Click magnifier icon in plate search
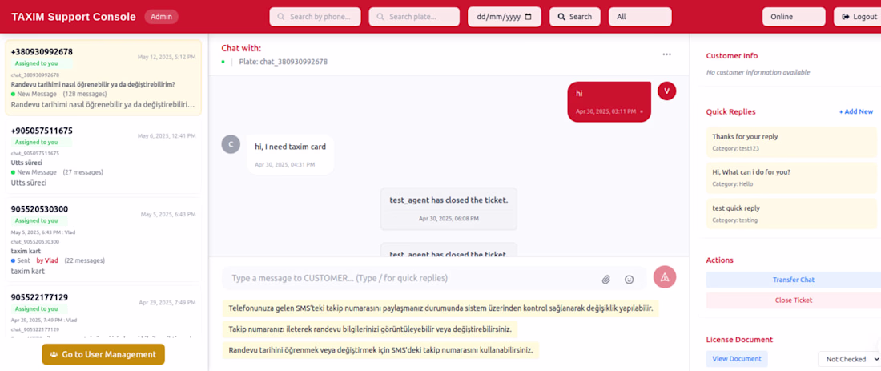This screenshot has height=371, width=881. point(380,17)
